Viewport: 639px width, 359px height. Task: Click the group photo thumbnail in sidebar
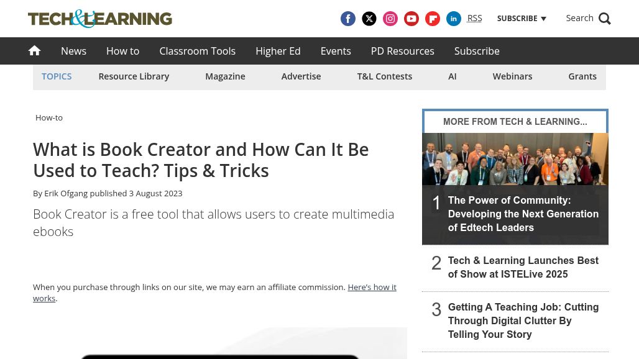click(515, 159)
